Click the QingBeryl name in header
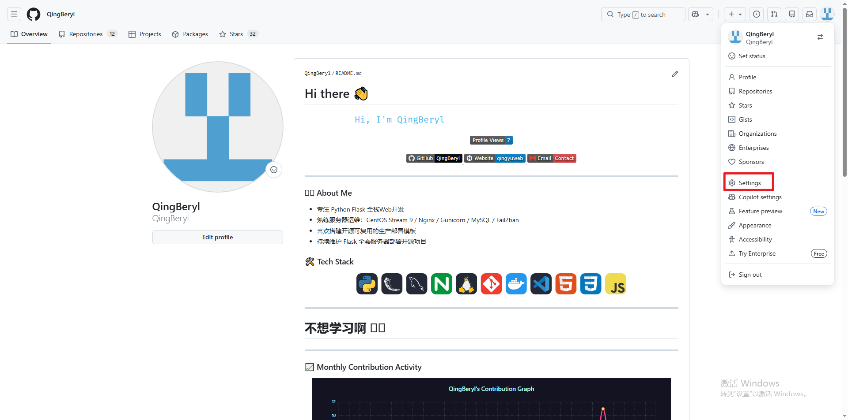 coord(61,14)
